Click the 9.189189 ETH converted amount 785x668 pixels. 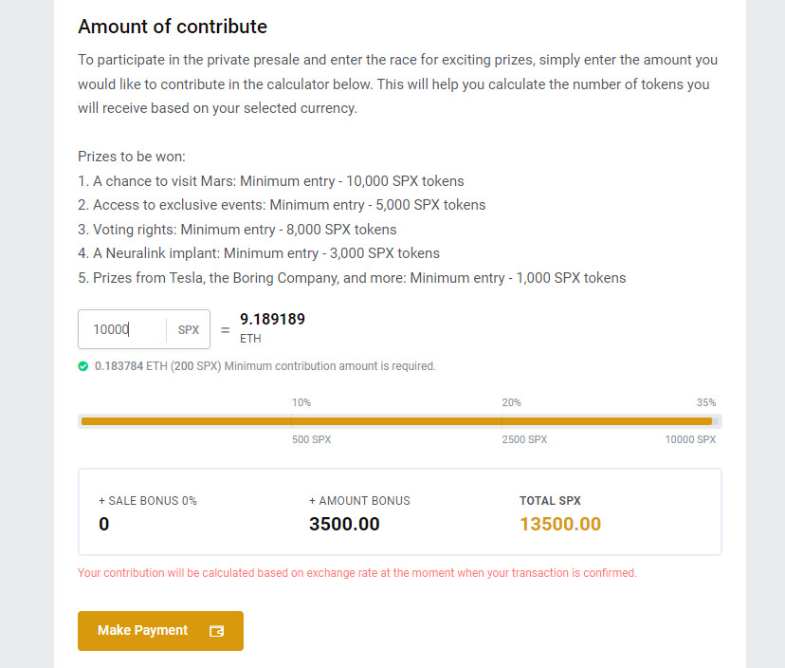click(272, 320)
